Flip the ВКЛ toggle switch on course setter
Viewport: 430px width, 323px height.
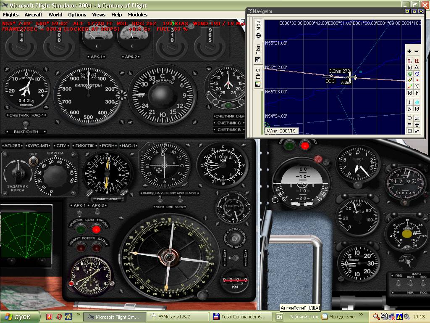(x=34, y=161)
